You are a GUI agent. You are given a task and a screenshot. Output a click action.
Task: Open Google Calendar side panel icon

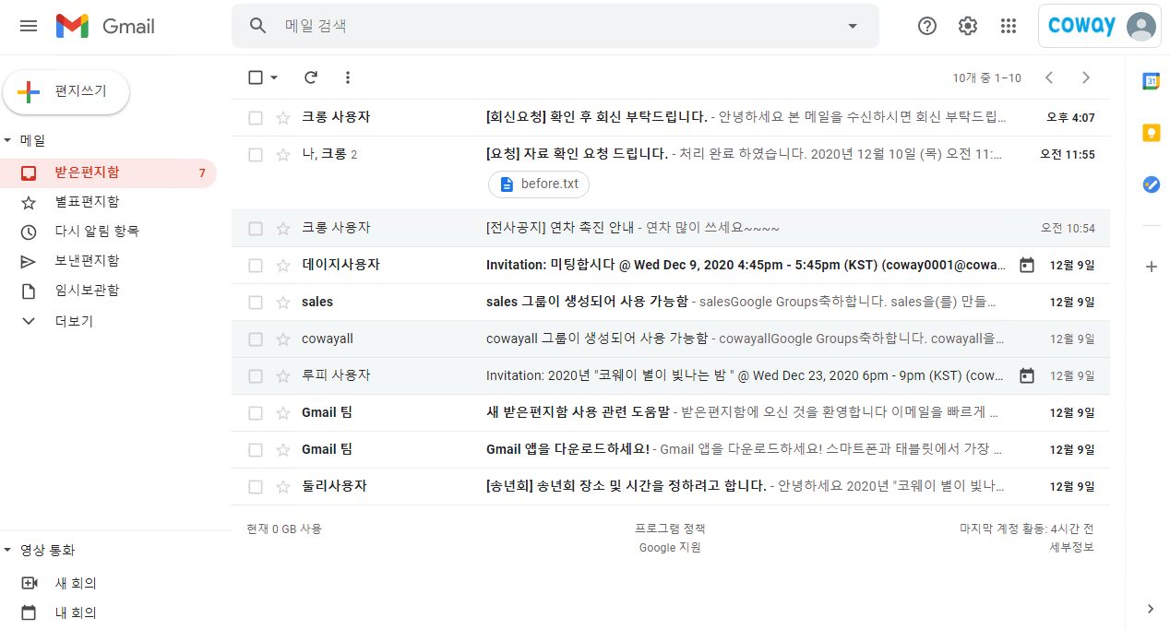pos(1151,81)
